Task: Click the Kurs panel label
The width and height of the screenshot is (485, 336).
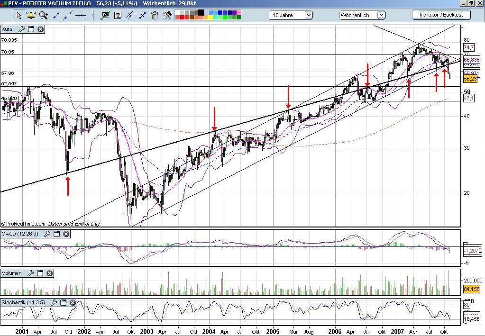Action: tap(7, 29)
